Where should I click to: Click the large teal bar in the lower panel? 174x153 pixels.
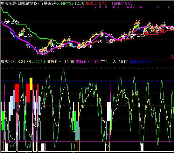(x=77, y=130)
